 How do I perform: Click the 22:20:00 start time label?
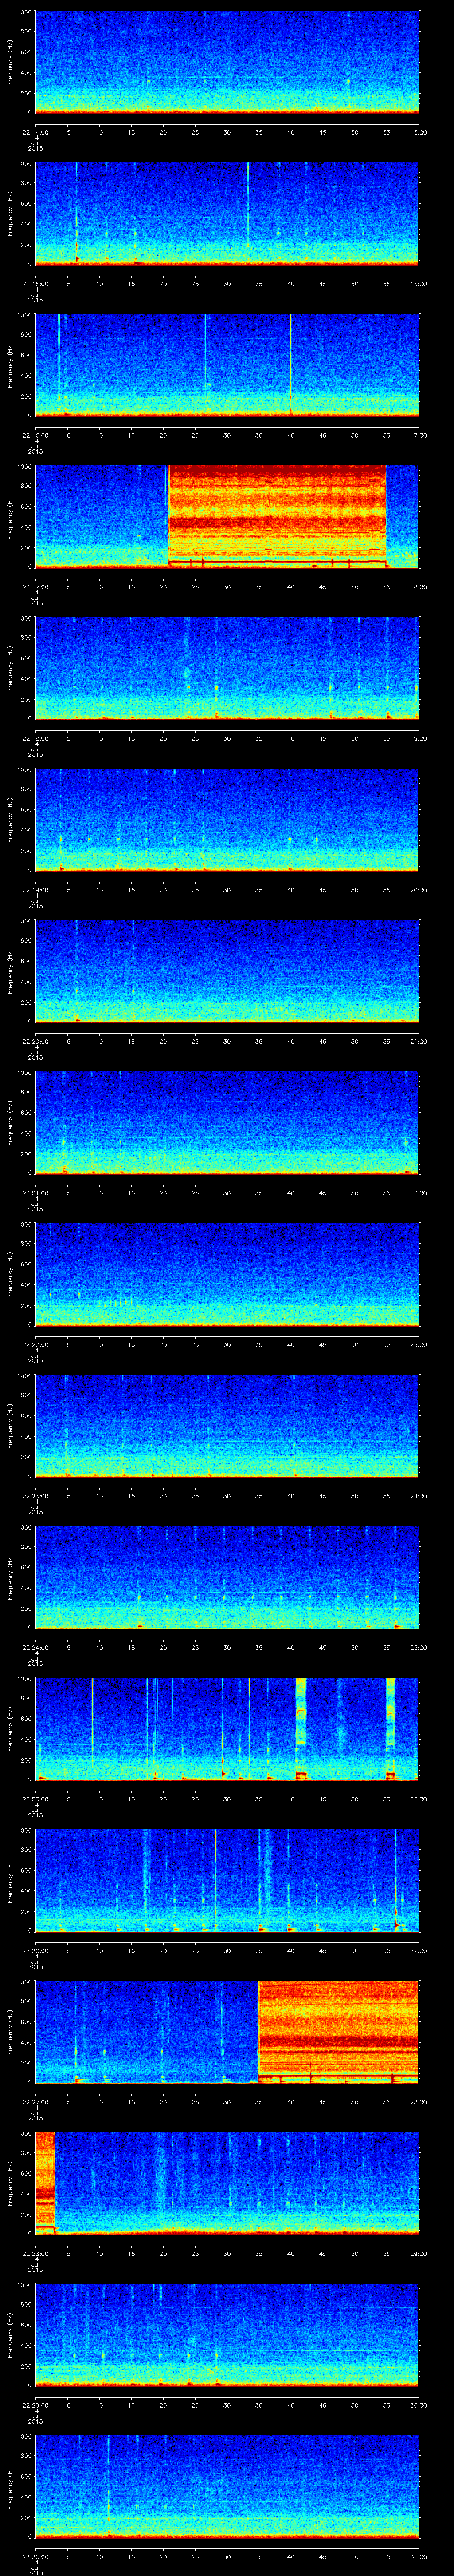click(x=35, y=1041)
